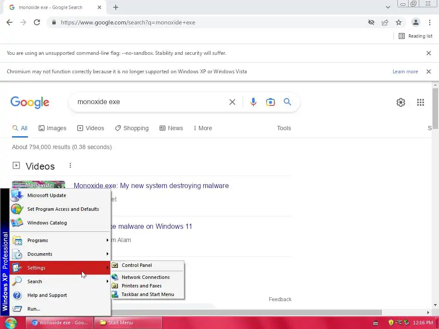Screen dimensions: 439x329
Task: Switch to the Videos tab
Action: [90, 128]
